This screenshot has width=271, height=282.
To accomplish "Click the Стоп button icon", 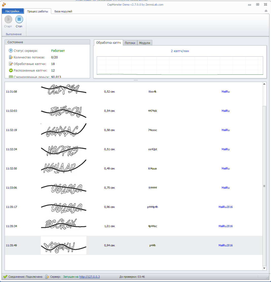I will click(x=19, y=19).
